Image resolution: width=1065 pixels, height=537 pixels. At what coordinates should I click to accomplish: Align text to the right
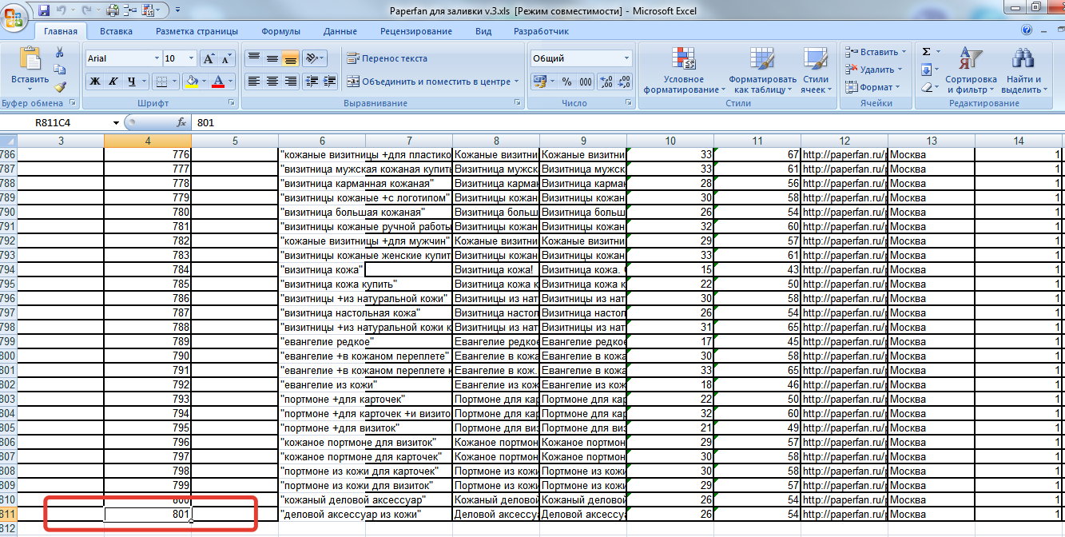pos(291,82)
